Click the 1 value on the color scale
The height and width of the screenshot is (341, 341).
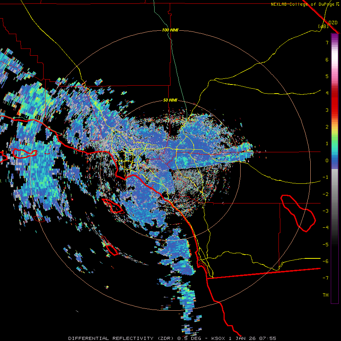pyautogui.click(x=327, y=144)
